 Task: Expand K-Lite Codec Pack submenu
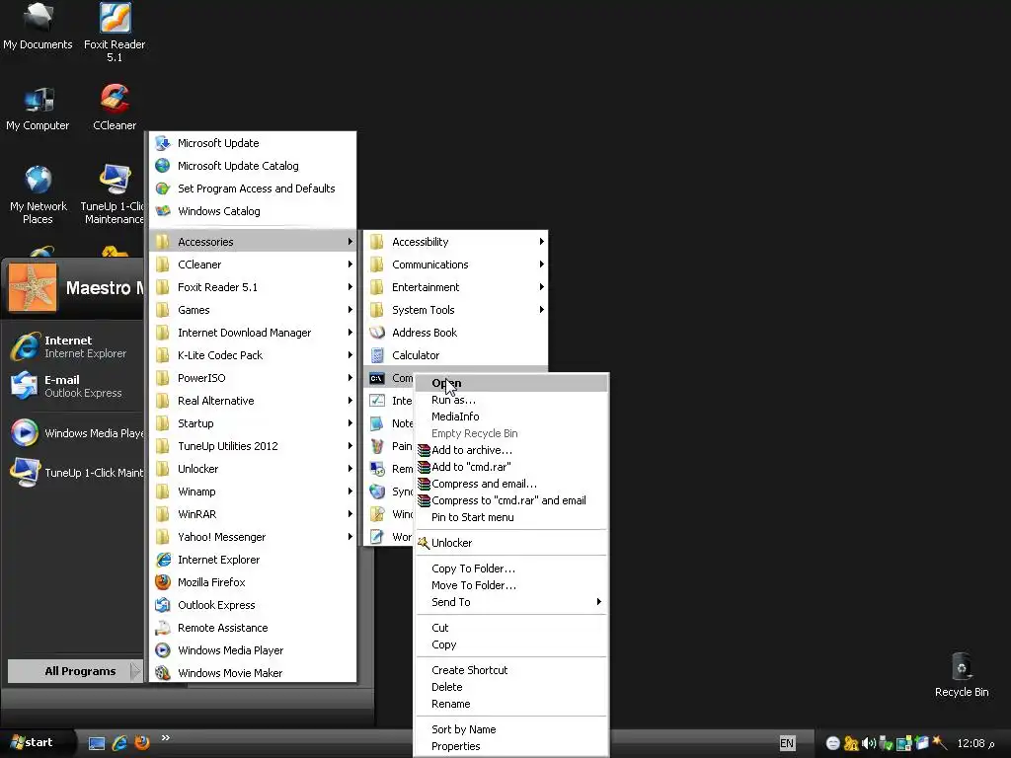(x=253, y=355)
